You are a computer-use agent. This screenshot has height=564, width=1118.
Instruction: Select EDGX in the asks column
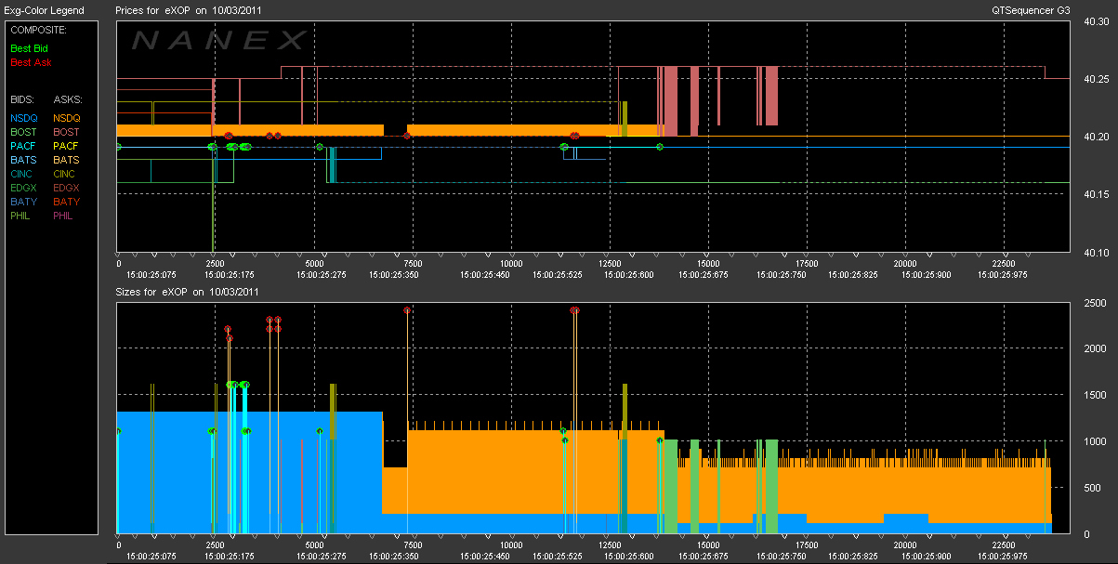(x=67, y=188)
